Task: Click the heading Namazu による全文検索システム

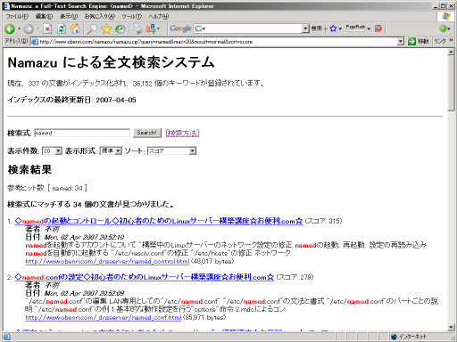Action: point(111,62)
